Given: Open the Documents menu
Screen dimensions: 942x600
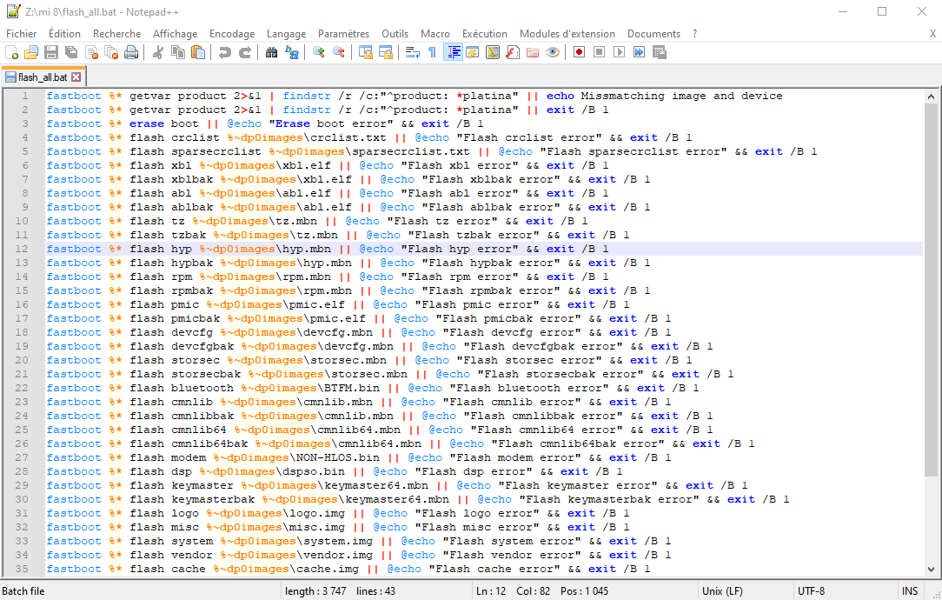Looking at the screenshot, I should (x=653, y=34).
